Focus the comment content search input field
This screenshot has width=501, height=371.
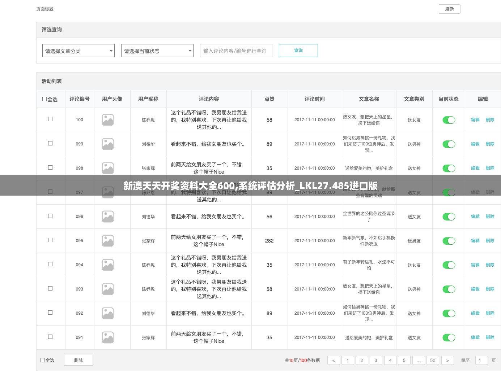(x=236, y=51)
